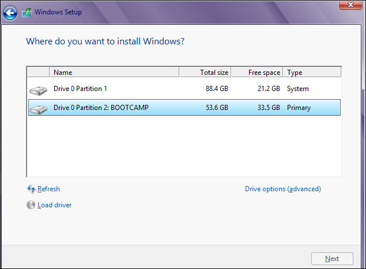366x269 pixels.
Task: Open the Refresh link
Action: coord(48,189)
